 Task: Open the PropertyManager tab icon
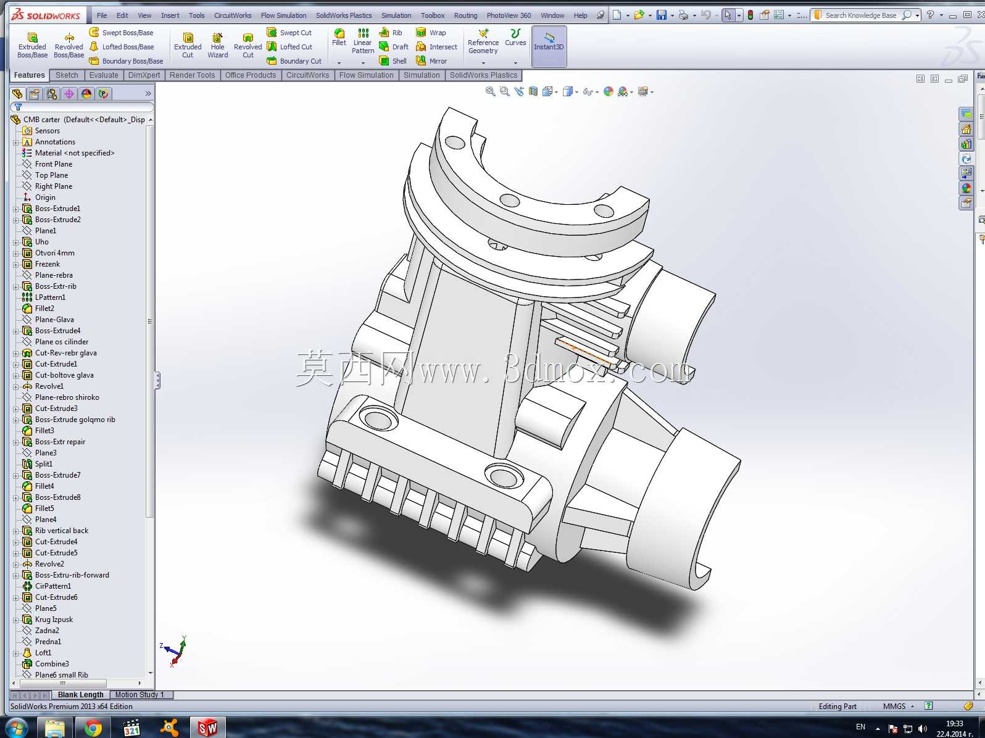point(35,94)
